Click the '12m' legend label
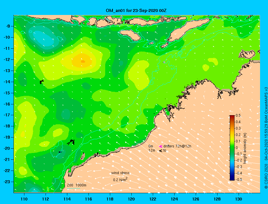Screen dimensions: 268x204 point(152,150)
